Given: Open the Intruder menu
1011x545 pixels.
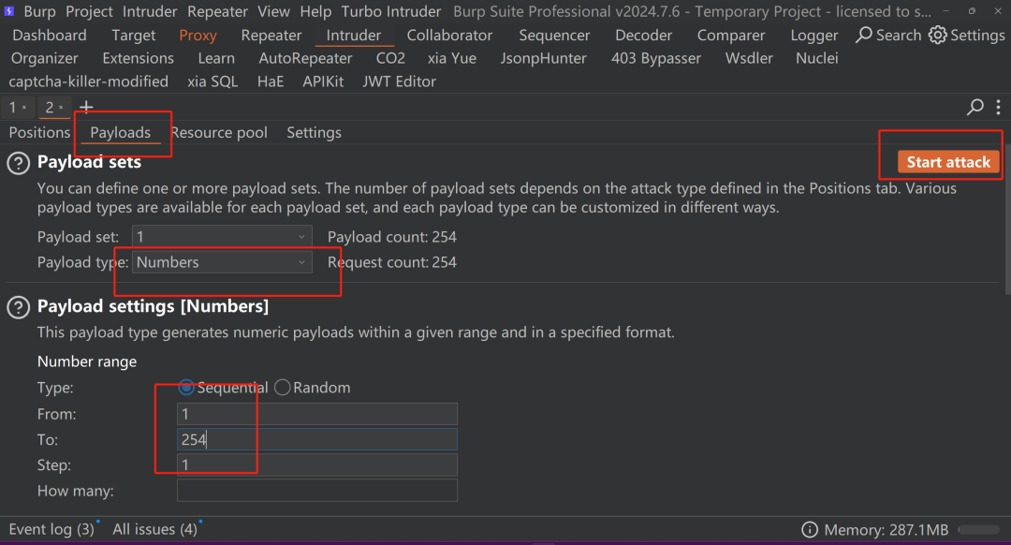Looking at the screenshot, I should 150,11.
